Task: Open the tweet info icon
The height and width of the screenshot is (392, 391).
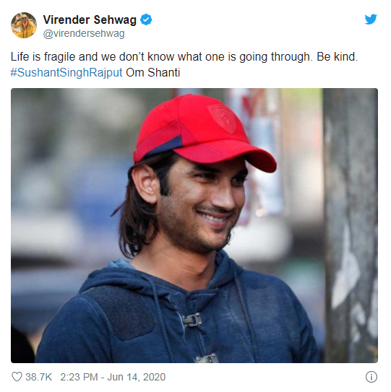Action: (371, 377)
